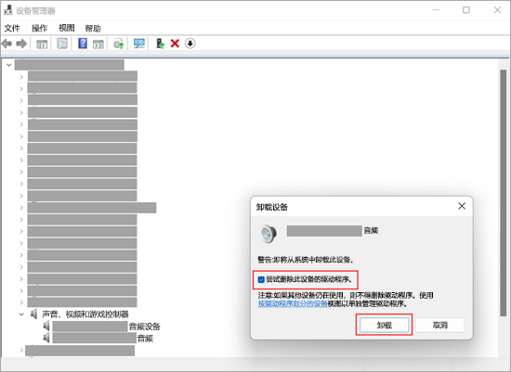Click the computer tower update driver icon

tap(160, 44)
